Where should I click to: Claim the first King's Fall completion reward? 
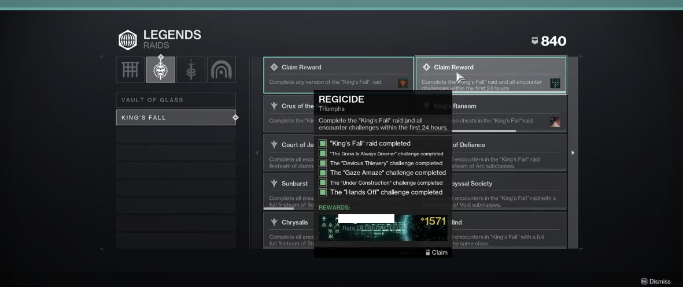click(x=338, y=75)
